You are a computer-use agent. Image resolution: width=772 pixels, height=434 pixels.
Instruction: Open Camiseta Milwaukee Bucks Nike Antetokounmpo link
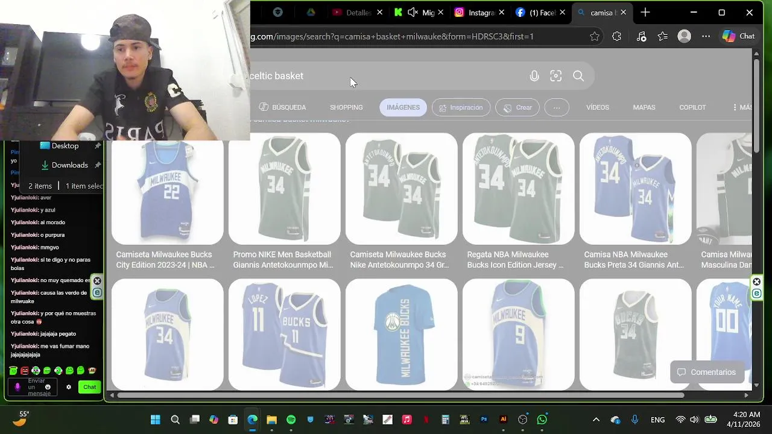[399, 260]
